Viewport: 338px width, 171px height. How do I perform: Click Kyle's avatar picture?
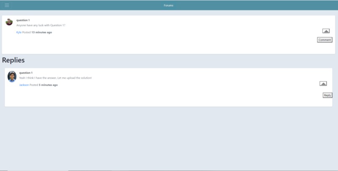(9, 22)
